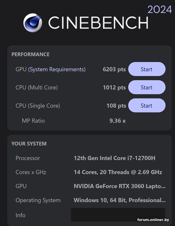The image size is (175, 226).
Task: Start the CPU Single Core test
Action: point(147,105)
